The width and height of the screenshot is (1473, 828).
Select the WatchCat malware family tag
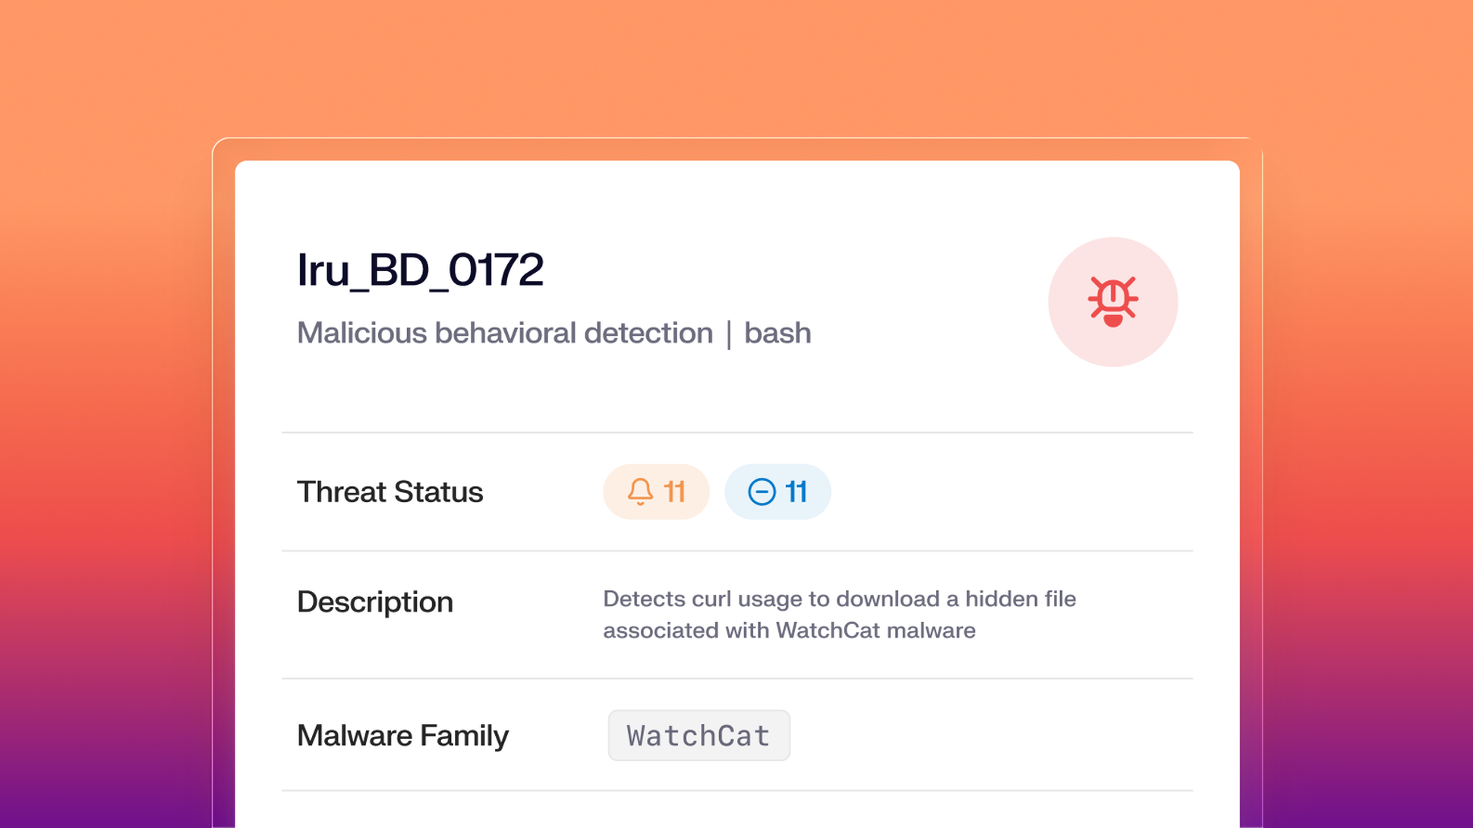[x=699, y=735]
